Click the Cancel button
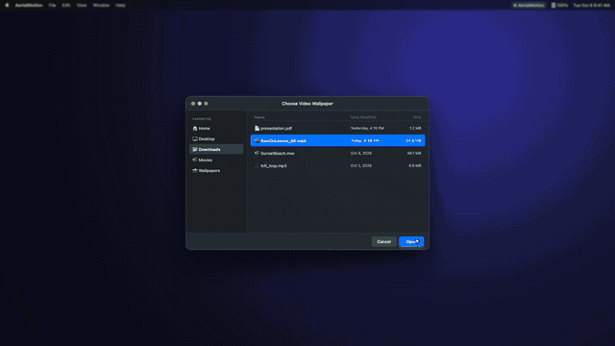This screenshot has height=346, width=615. 384,241
